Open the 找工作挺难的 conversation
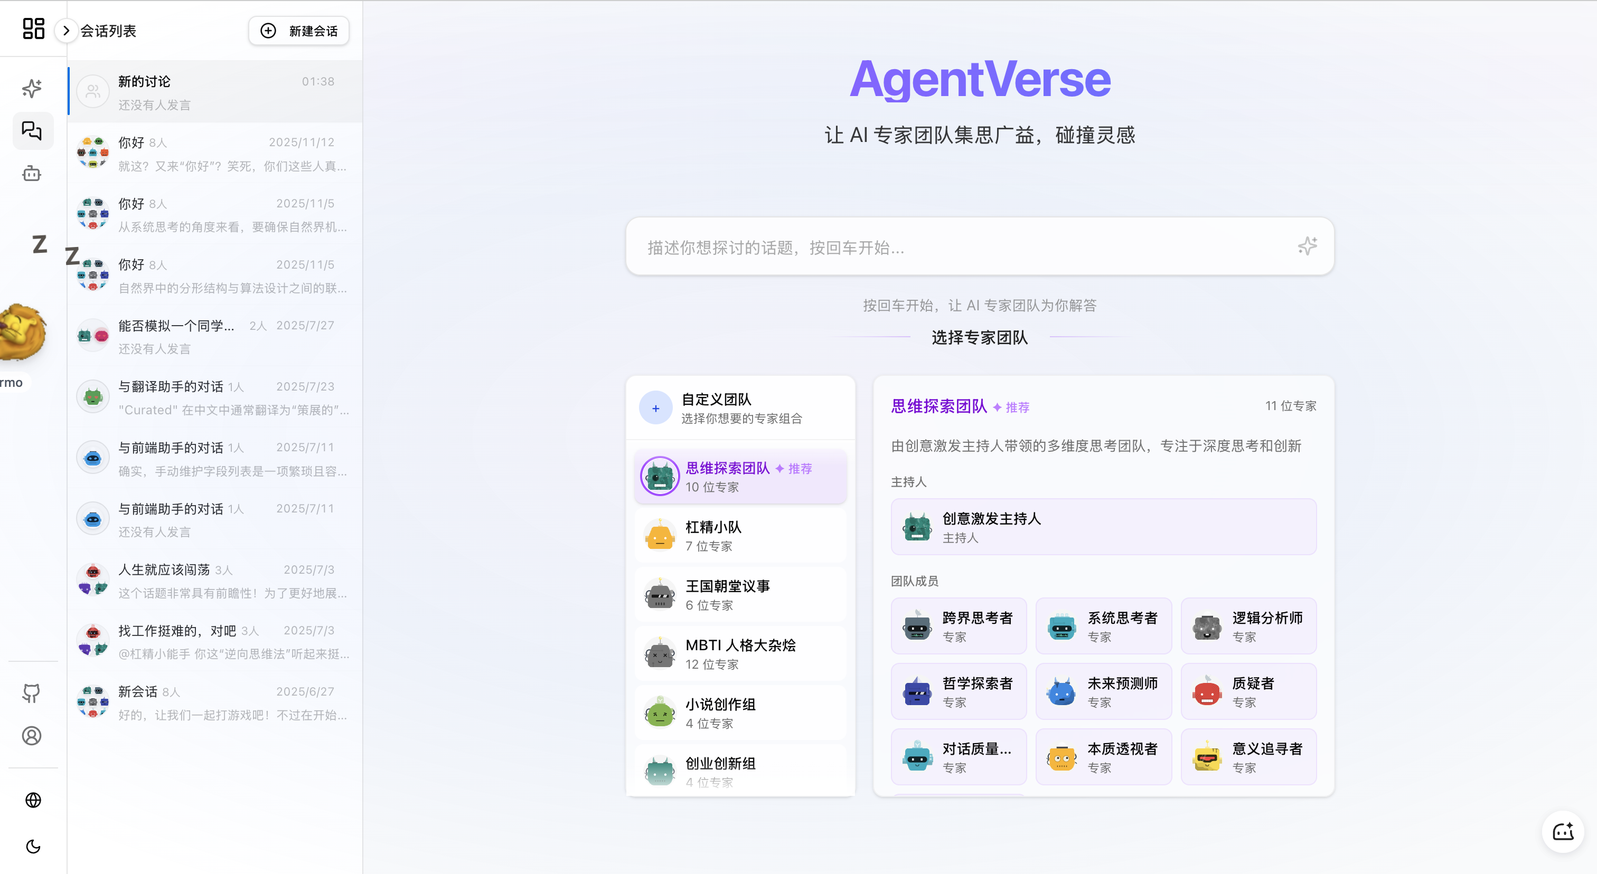1597x874 pixels. coord(214,641)
